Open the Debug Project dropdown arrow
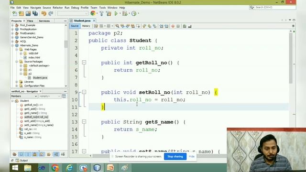306x172 pixels. pyautogui.click(x=129, y=13)
